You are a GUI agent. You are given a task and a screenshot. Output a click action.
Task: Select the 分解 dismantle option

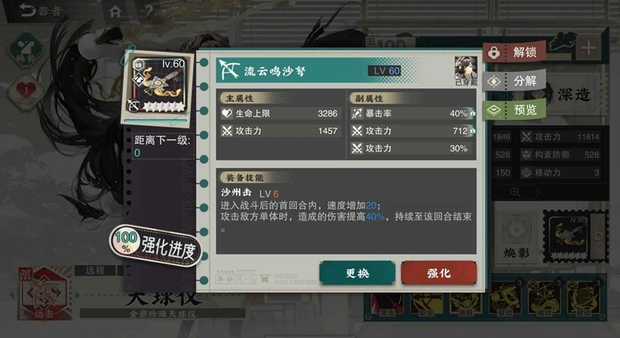pos(515,81)
